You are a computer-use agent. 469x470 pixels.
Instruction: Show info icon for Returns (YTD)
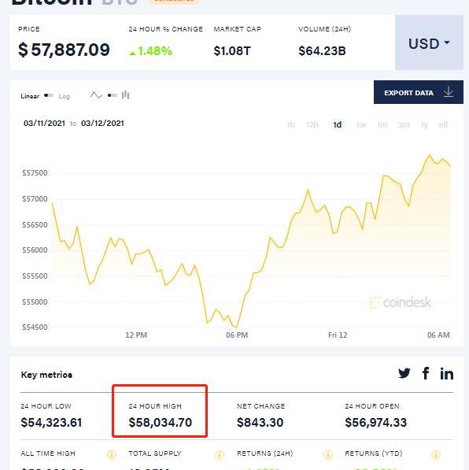click(x=436, y=455)
